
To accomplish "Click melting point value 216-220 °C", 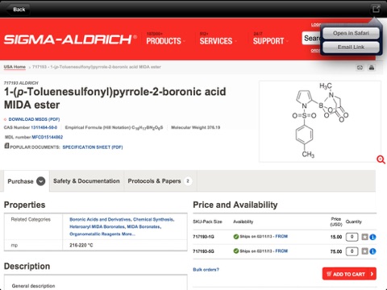I will (x=81, y=245).
